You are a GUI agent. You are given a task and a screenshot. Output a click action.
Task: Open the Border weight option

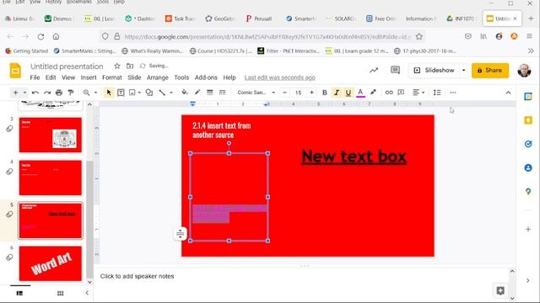(210, 93)
